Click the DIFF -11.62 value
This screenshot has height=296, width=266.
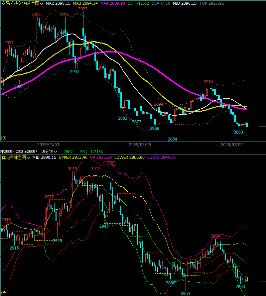point(138,3)
